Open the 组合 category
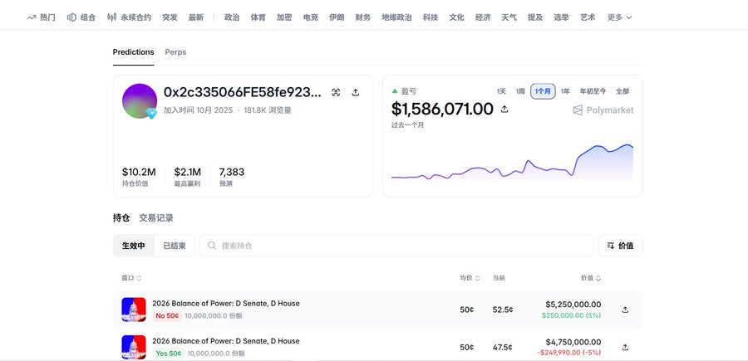The height and width of the screenshot is (361, 748). coord(81,17)
